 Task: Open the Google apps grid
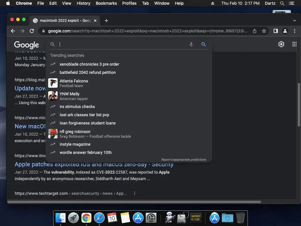pyautogui.click(x=295, y=44)
